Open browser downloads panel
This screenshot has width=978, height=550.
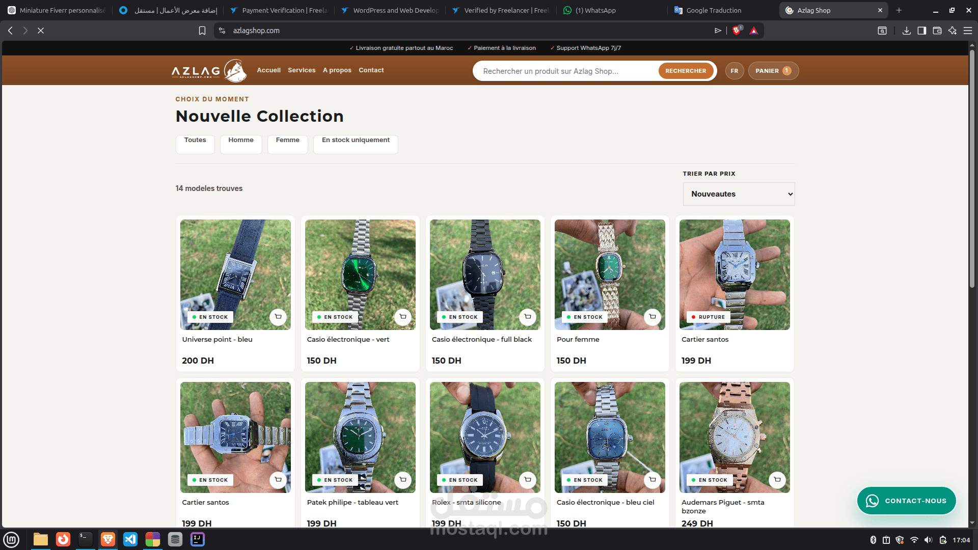tap(907, 31)
